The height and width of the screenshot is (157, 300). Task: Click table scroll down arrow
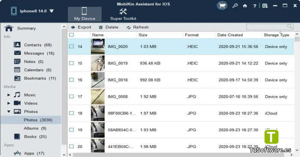pos(297,150)
